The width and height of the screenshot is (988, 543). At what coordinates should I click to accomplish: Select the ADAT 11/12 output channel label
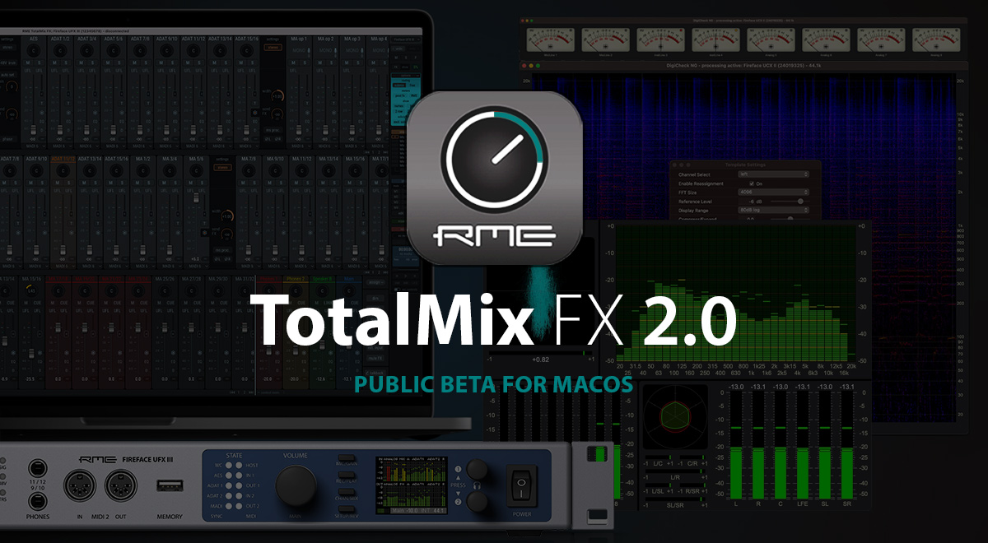coord(63,159)
